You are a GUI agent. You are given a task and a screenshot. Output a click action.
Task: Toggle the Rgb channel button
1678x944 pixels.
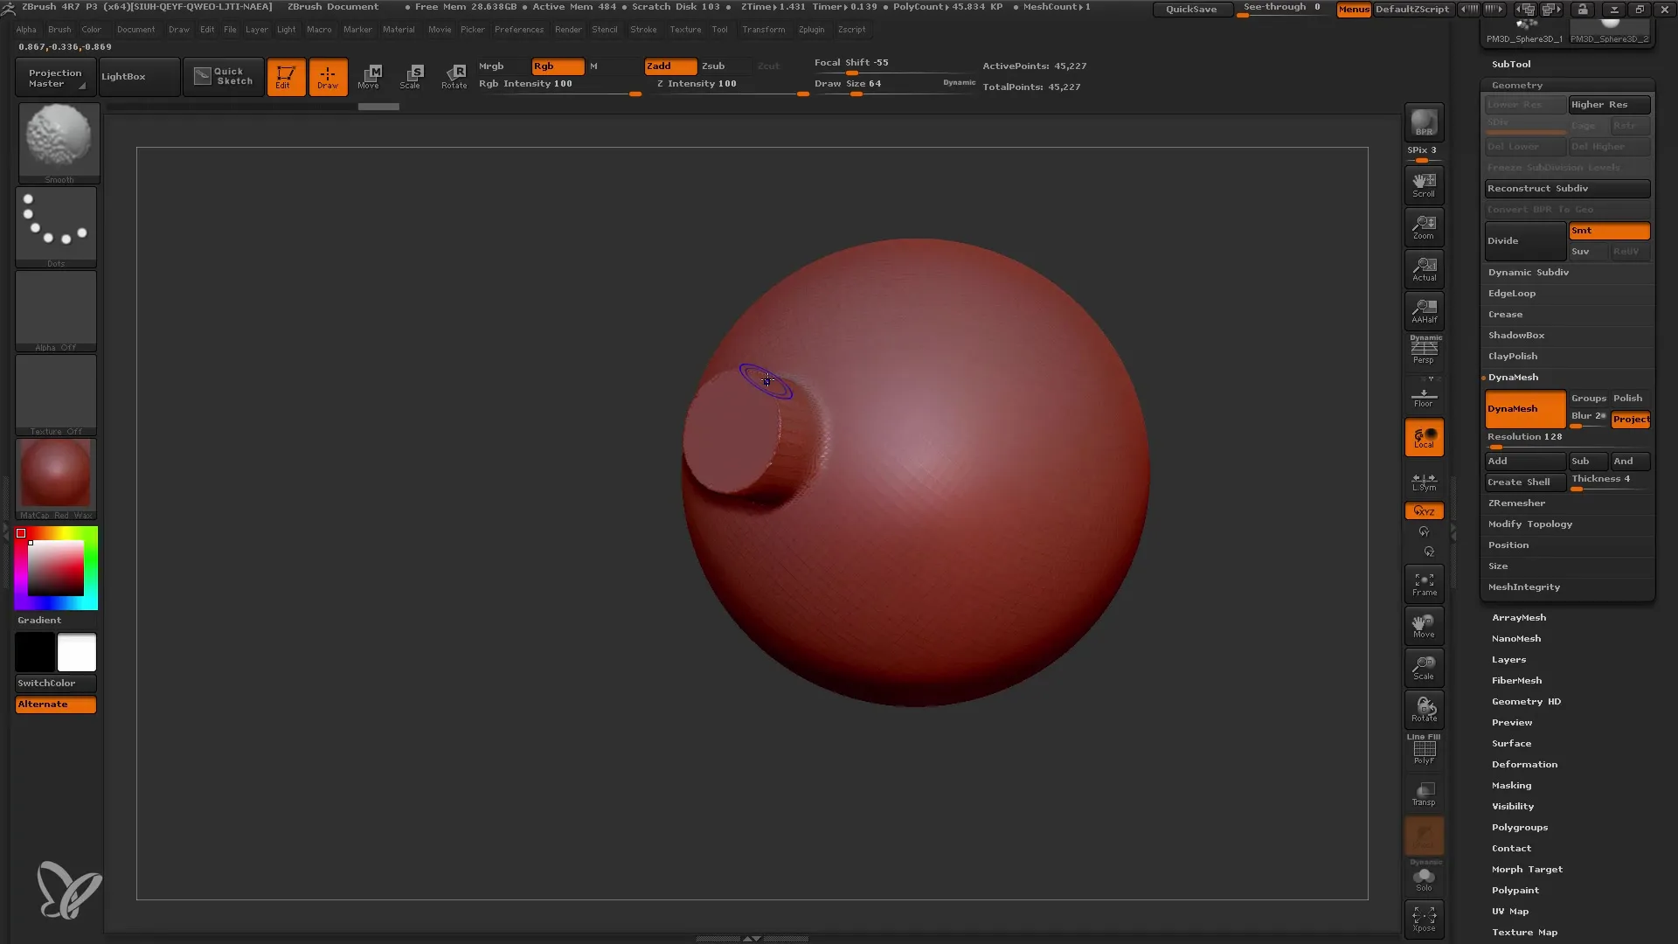click(558, 66)
